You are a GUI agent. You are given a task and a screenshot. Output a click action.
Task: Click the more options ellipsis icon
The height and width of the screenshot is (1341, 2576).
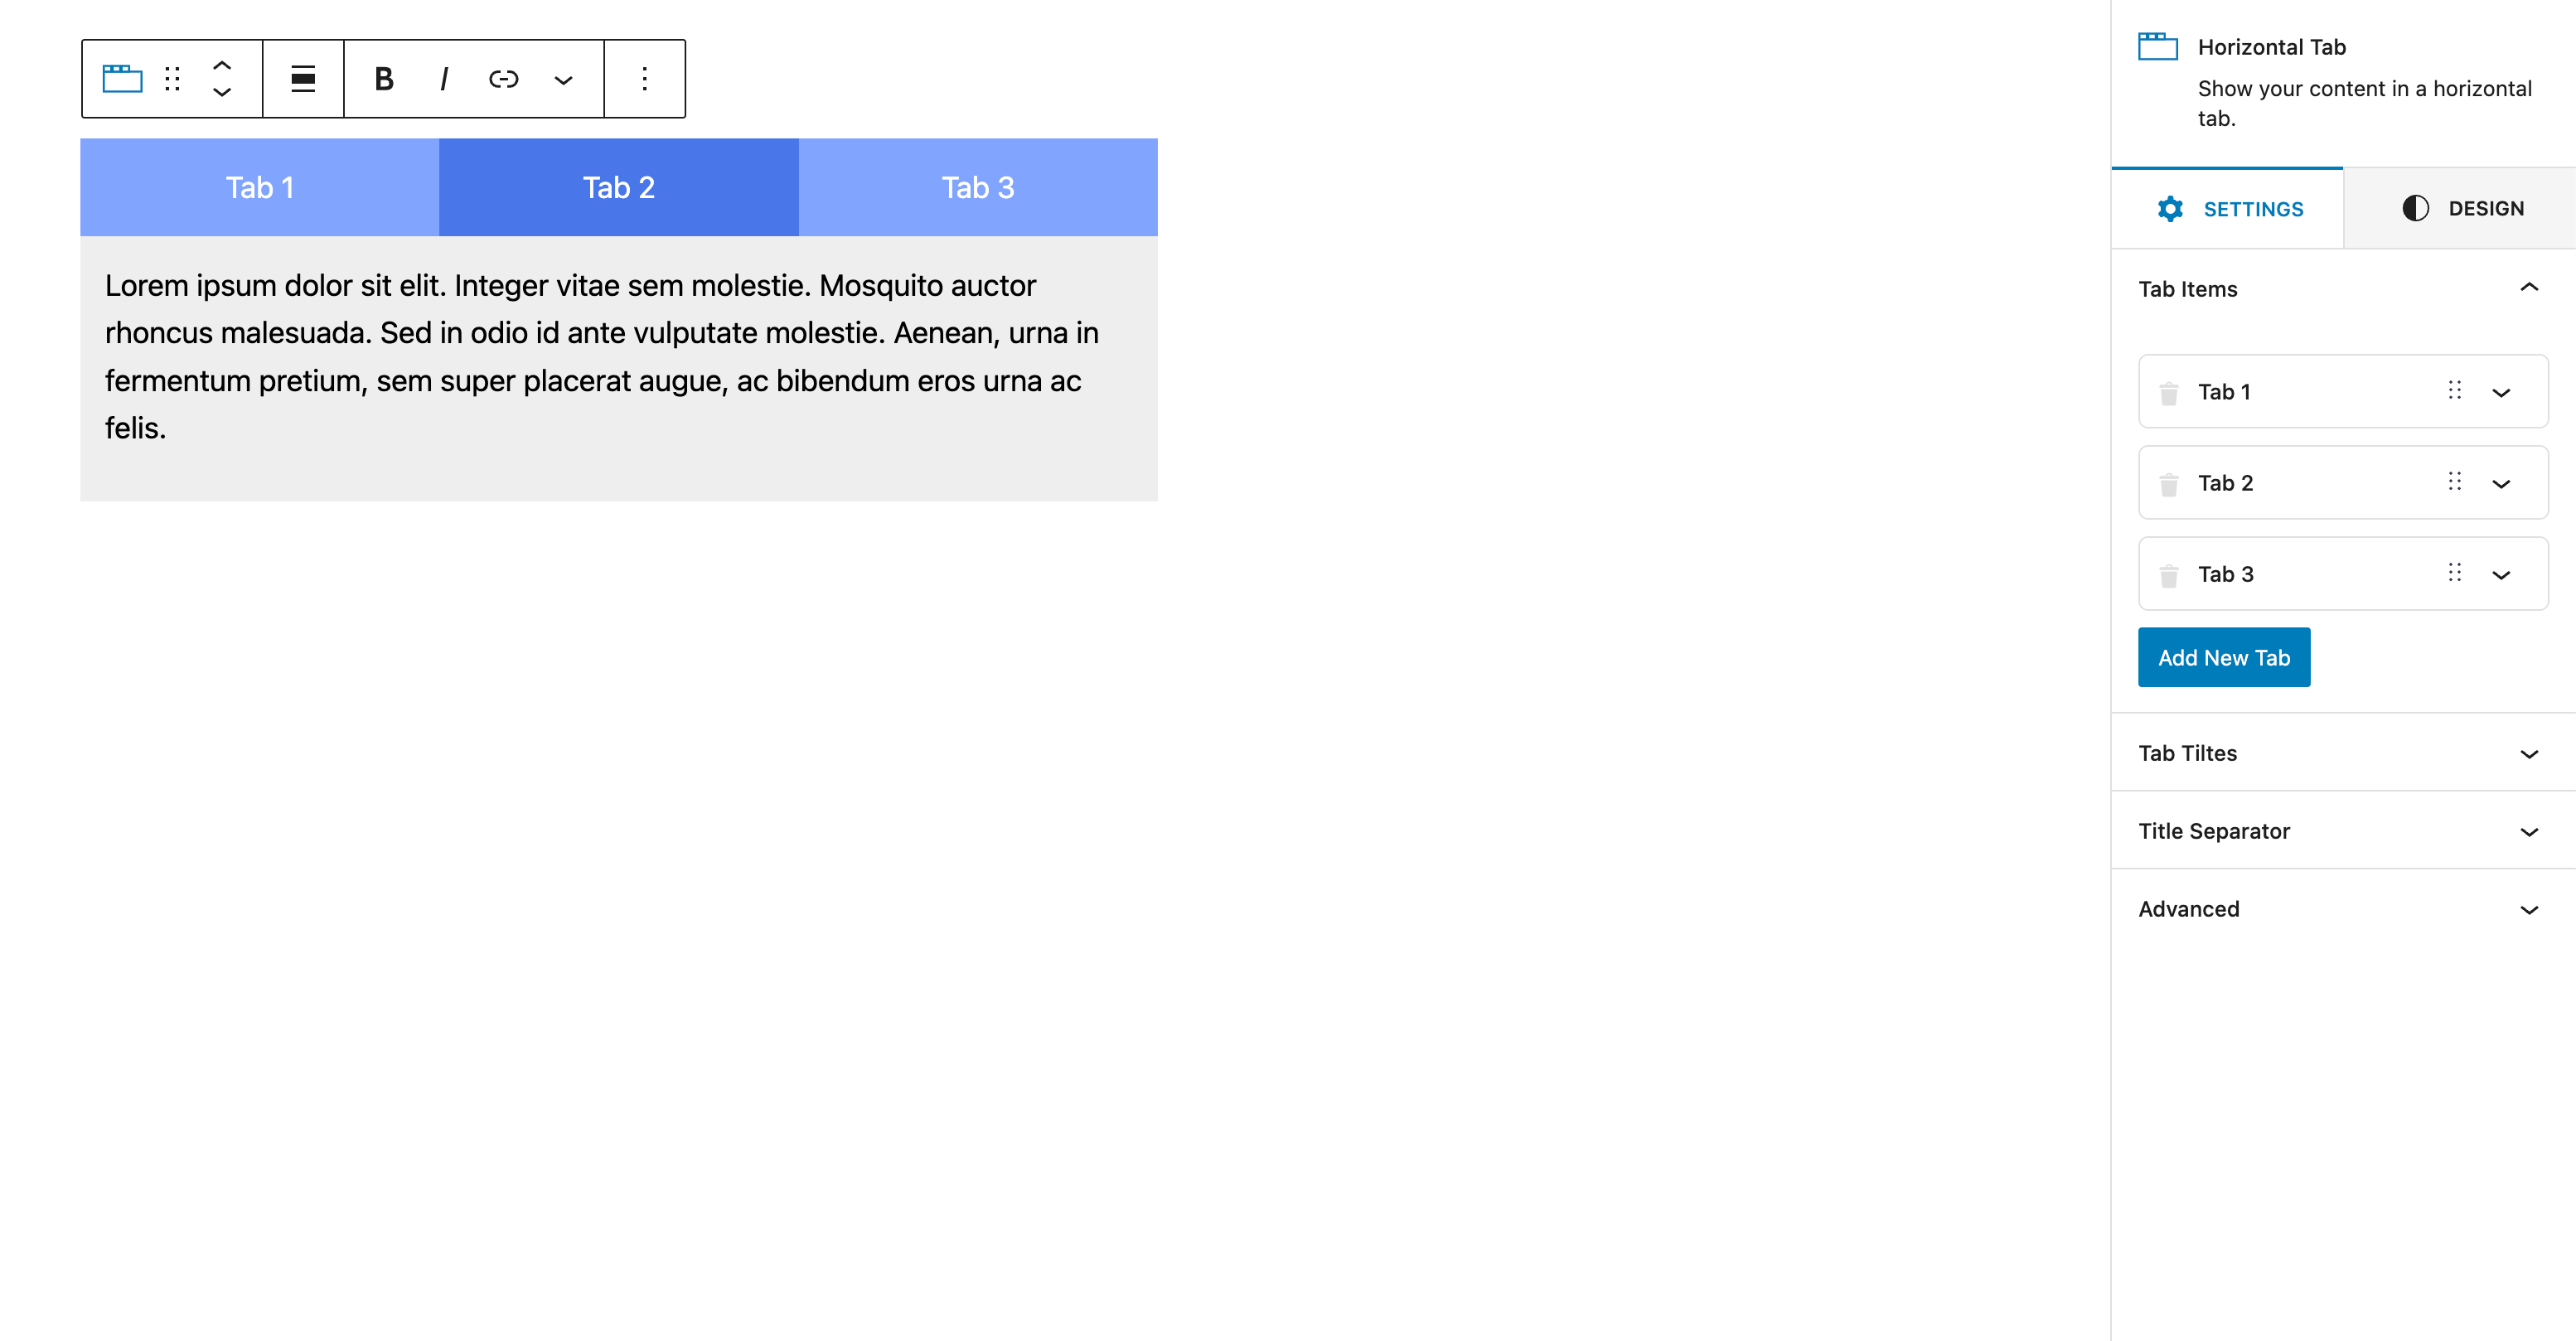point(644,79)
